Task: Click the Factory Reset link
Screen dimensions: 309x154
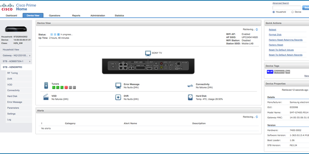Action: tap(276, 45)
